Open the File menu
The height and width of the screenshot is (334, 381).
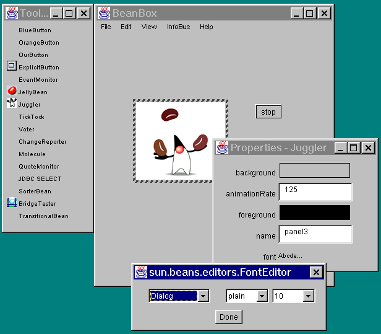point(106,27)
